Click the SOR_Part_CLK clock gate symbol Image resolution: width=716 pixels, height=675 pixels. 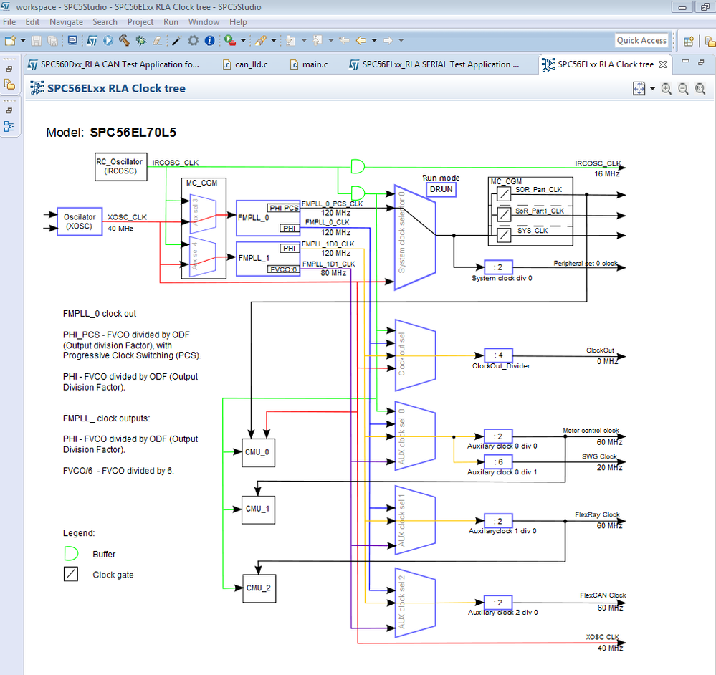point(504,194)
